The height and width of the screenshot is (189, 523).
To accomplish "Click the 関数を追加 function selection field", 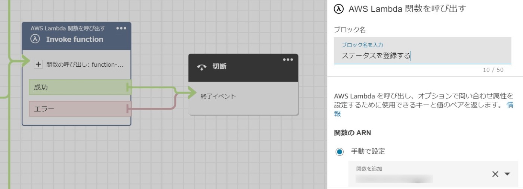I will click(x=433, y=174).
